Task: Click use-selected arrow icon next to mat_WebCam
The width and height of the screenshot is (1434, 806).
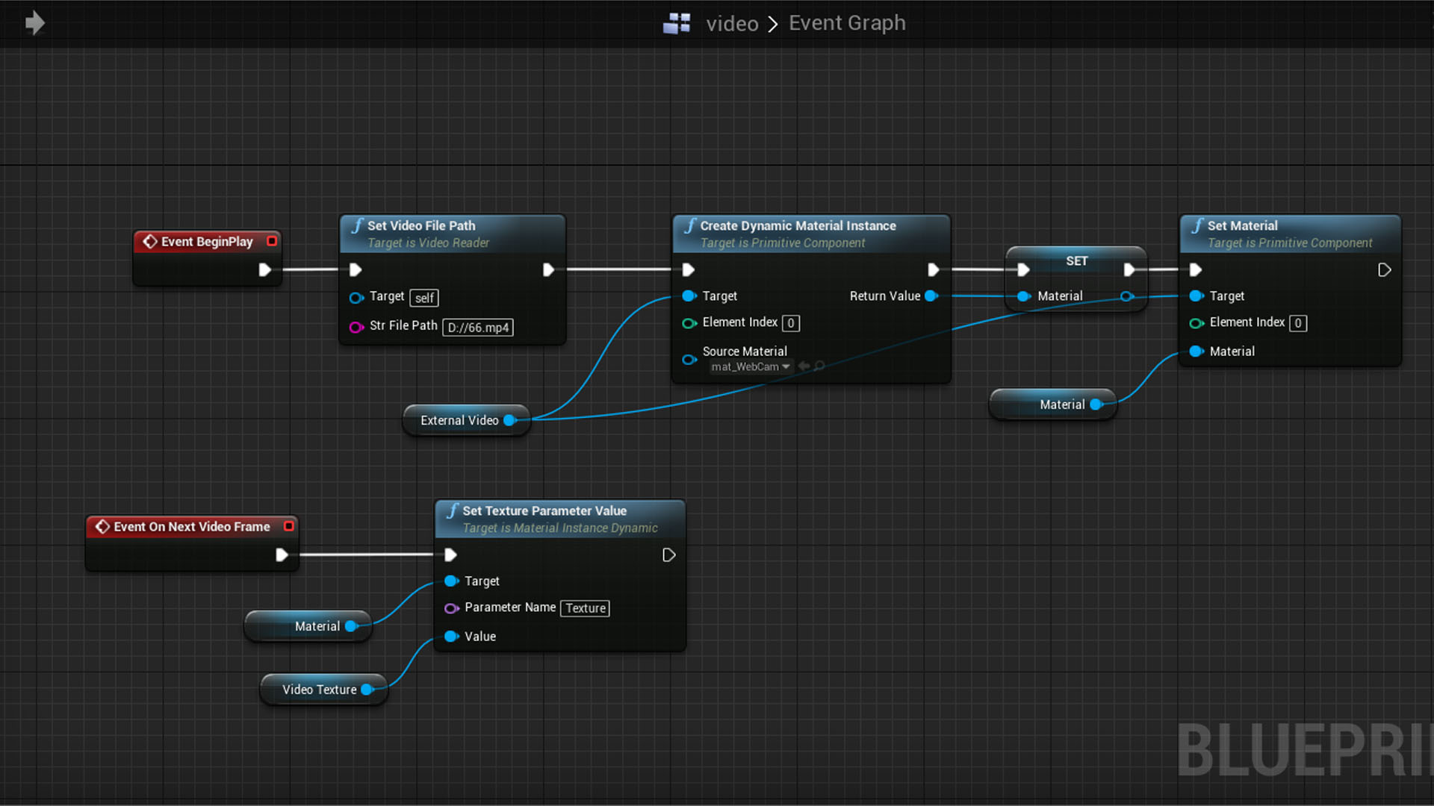Action: pyautogui.click(x=804, y=366)
